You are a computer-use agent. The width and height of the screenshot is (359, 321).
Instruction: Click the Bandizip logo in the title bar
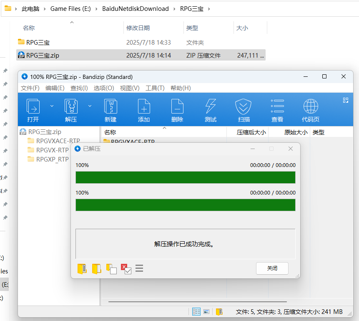25,76
